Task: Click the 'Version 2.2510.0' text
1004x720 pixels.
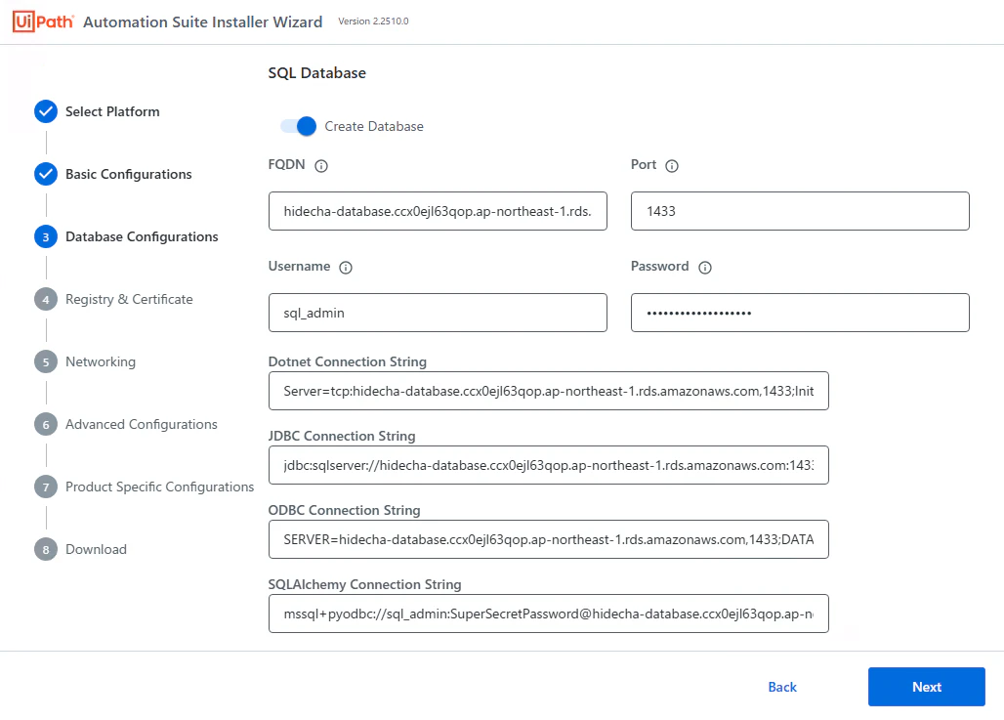Action: click(373, 21)
